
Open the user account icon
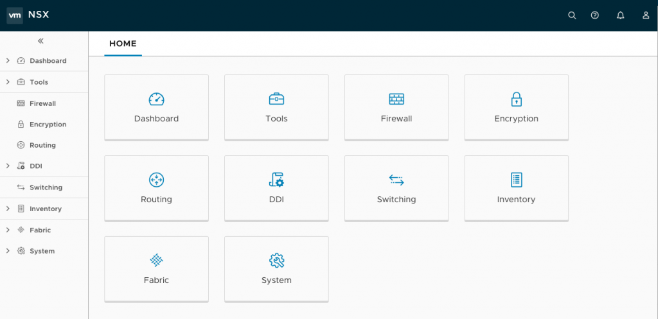pos(646,15)
